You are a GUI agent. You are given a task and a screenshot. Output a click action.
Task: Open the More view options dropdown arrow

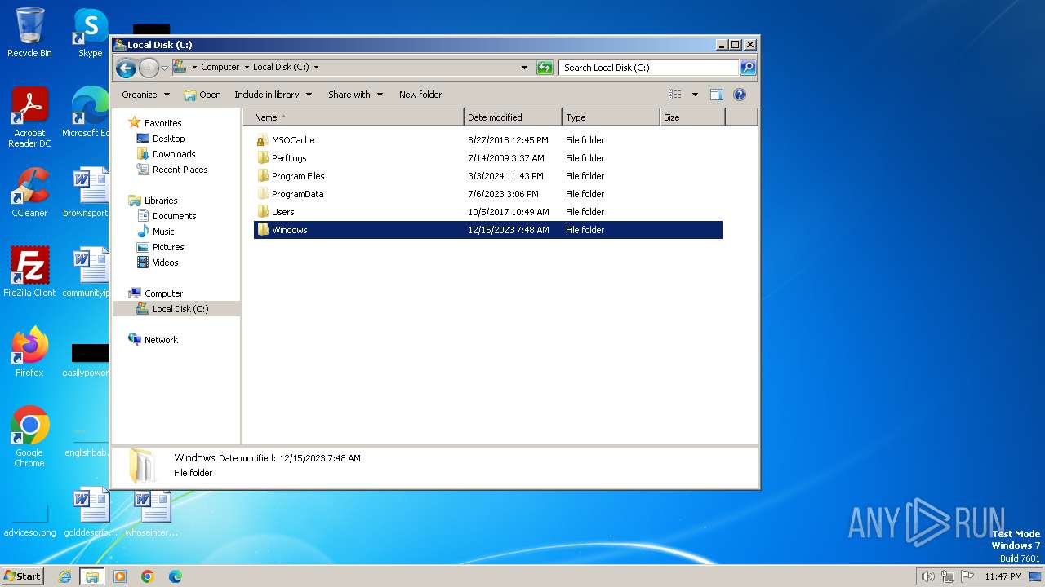point(695,95)
